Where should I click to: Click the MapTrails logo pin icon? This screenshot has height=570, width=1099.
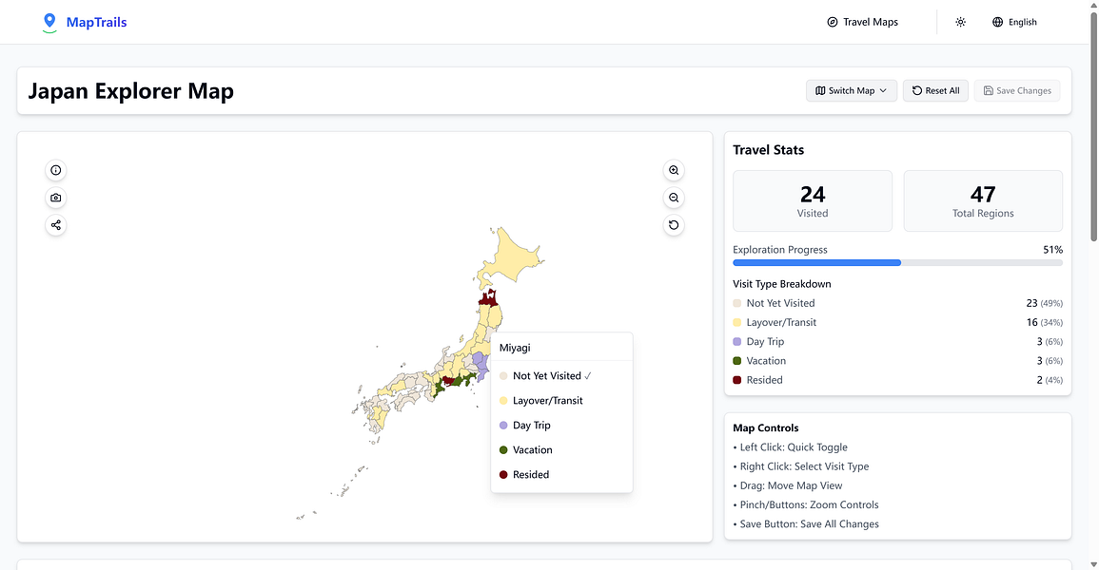[49, 21]
